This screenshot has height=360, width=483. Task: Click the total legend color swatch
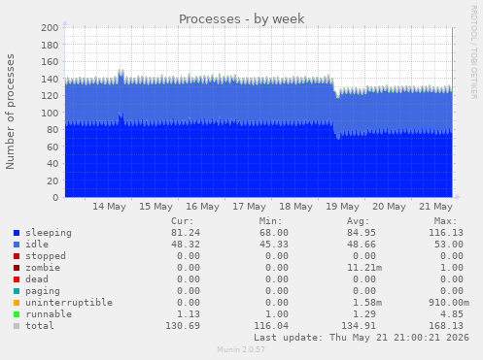tap(17, 326)
